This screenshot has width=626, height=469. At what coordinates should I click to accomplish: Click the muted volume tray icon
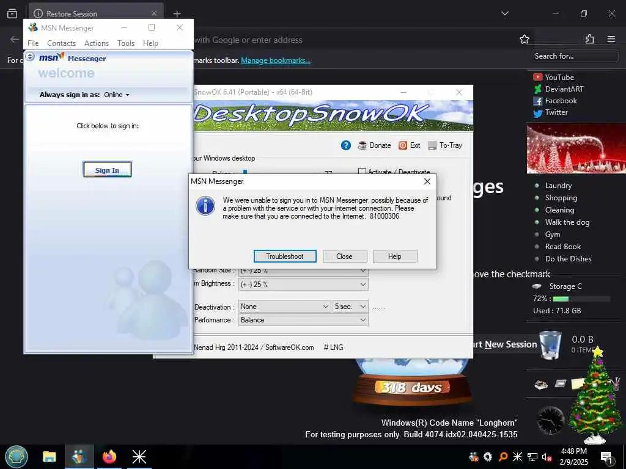547,457
